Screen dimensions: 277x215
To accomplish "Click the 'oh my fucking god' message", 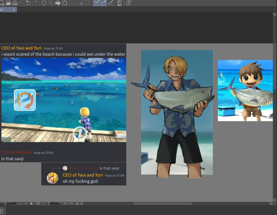I will (80, 181).
